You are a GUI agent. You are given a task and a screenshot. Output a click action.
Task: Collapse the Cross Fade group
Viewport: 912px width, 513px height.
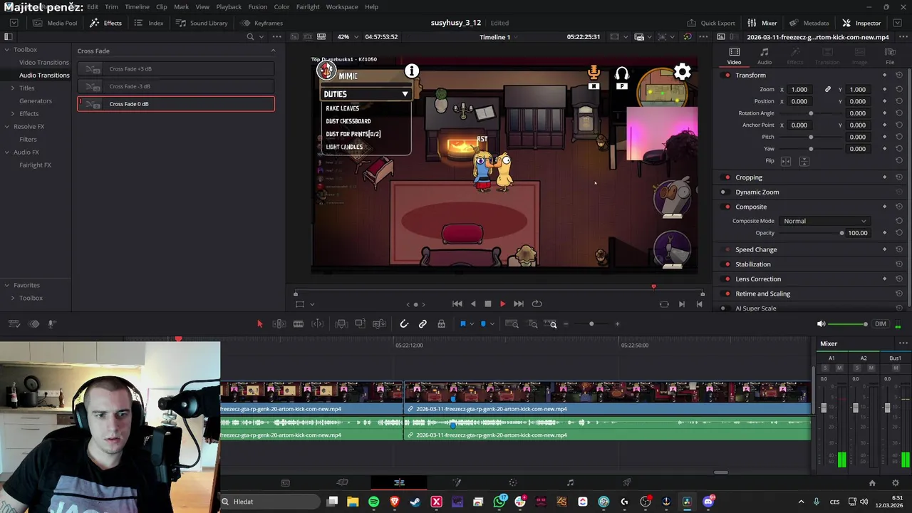coord(273,51)
